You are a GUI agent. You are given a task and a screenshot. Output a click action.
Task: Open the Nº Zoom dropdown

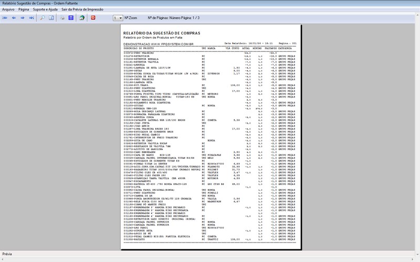[117, 18]
